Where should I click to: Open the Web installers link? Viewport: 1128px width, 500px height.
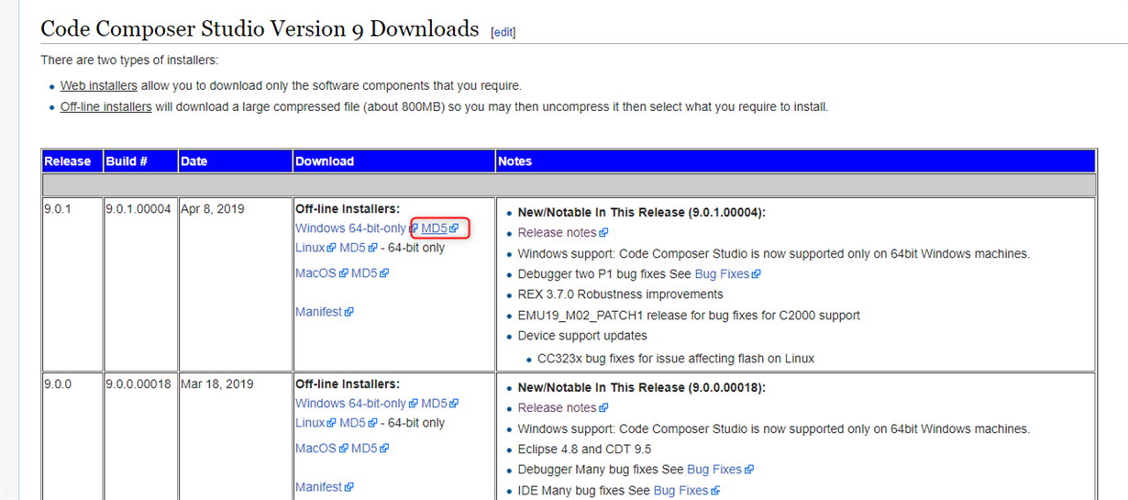[x=99, y=85]
